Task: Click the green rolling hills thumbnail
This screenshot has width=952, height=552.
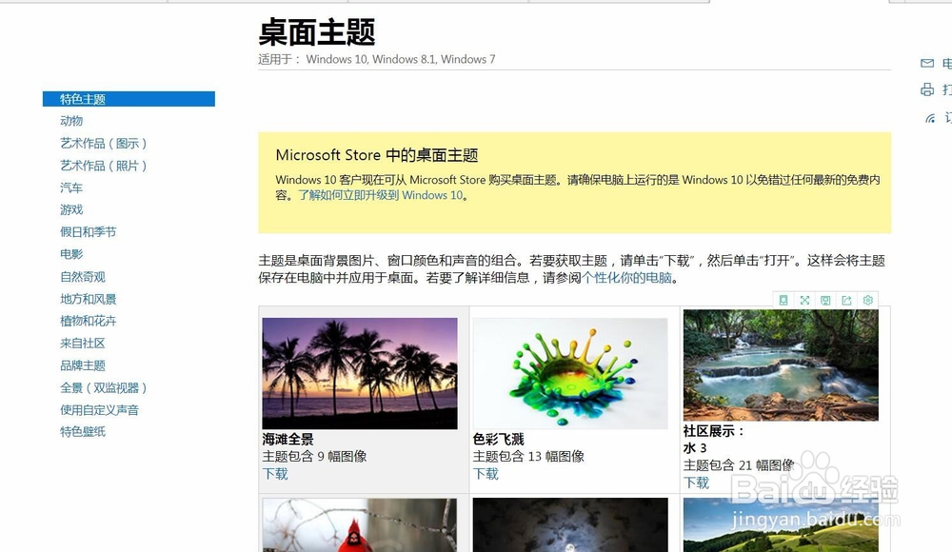Action: 781,524
